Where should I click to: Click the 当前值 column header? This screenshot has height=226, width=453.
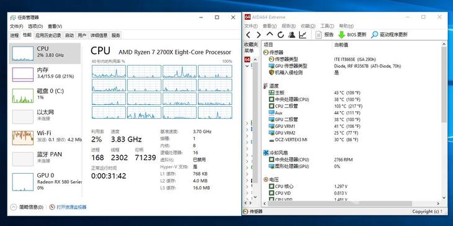341,45
